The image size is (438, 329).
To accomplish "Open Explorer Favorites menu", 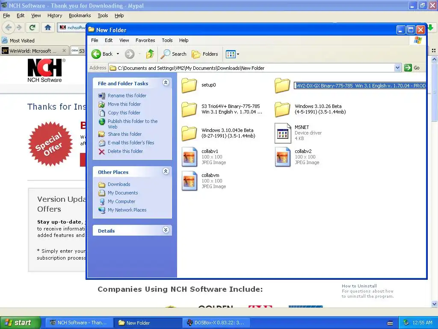I will coord(145,40).
